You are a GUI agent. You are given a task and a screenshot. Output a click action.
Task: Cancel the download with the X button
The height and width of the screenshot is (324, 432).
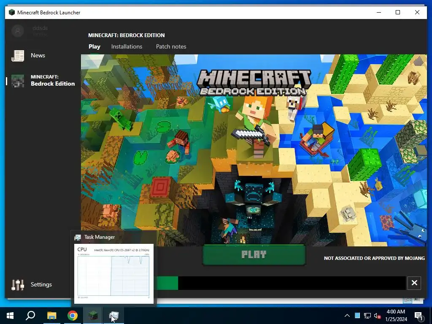click(414, 283)
